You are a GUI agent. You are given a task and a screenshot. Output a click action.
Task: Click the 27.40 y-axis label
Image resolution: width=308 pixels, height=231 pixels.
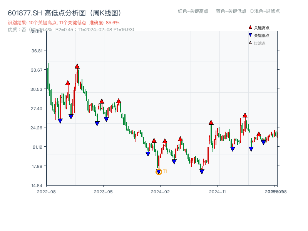(x=37, y=109)
